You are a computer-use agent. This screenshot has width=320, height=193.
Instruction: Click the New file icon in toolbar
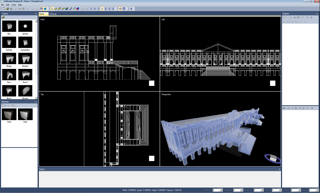point(3,8)
